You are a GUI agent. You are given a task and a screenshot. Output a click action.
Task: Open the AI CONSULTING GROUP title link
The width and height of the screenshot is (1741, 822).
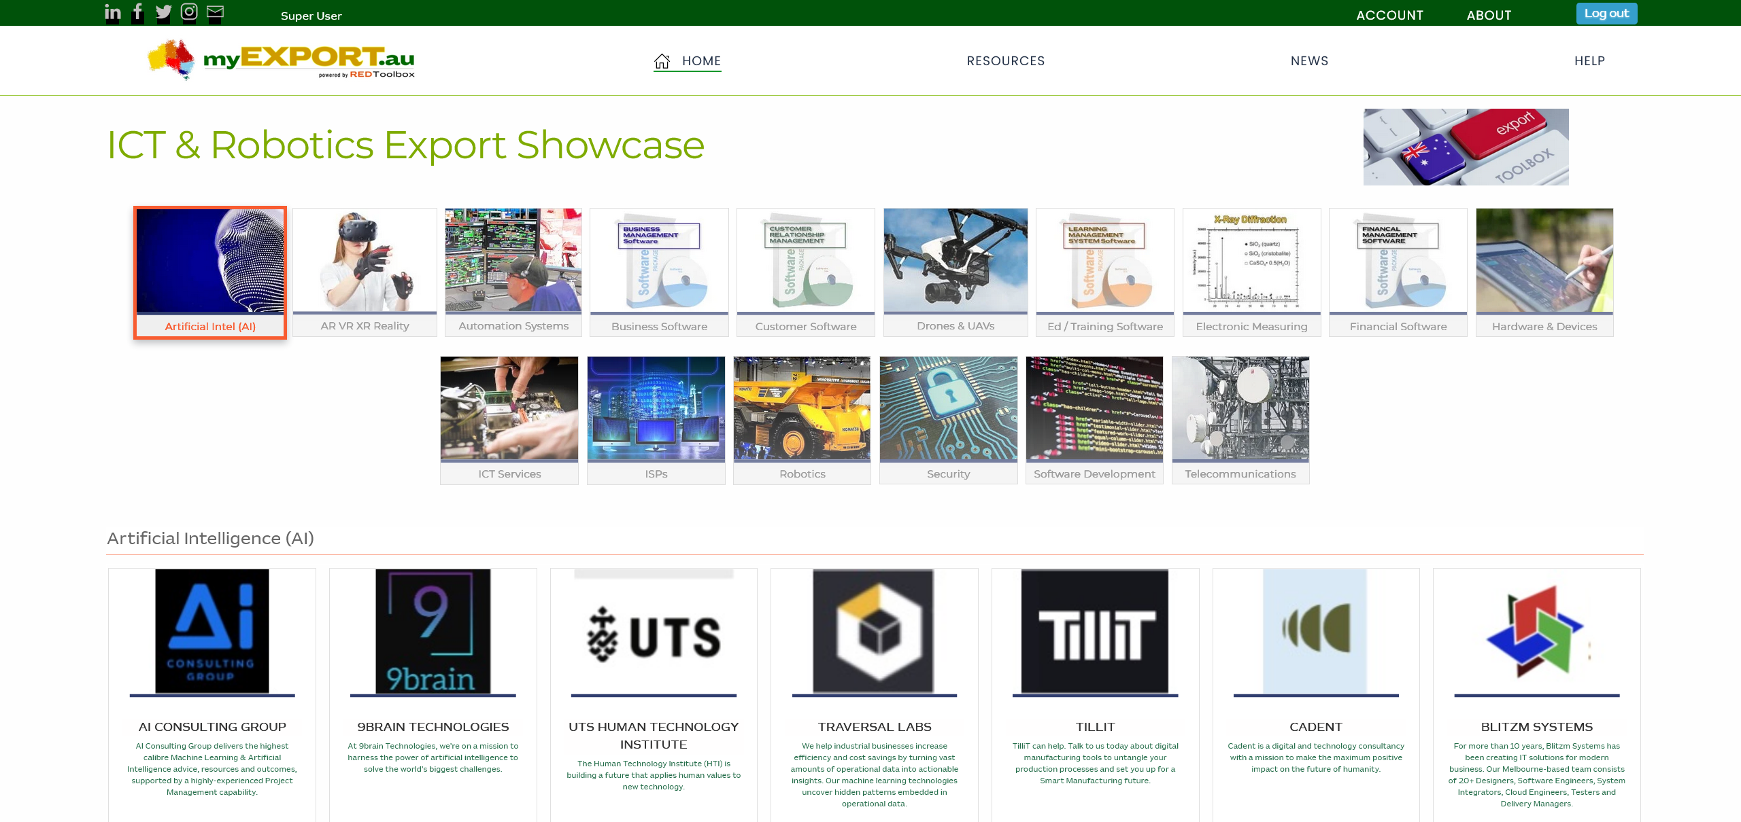(212, 727)
